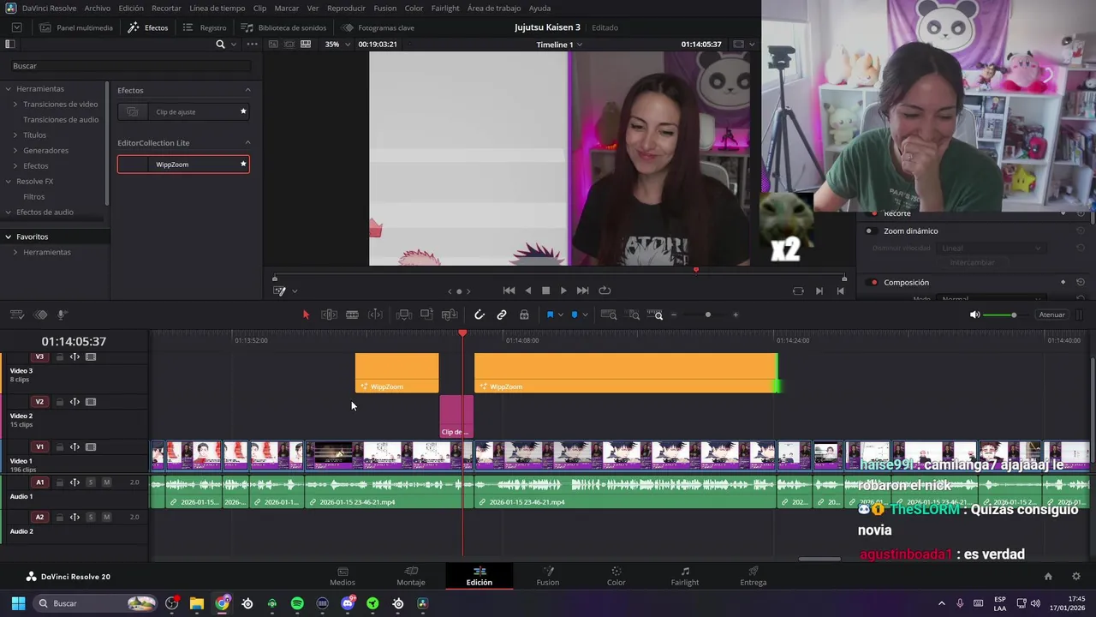Mute the Audio 1 track
Screen dimensions: 1096x617
(x=106, y=482)
